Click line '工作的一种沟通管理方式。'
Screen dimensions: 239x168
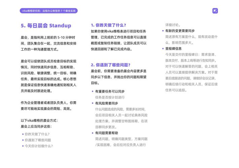(40, 49)
